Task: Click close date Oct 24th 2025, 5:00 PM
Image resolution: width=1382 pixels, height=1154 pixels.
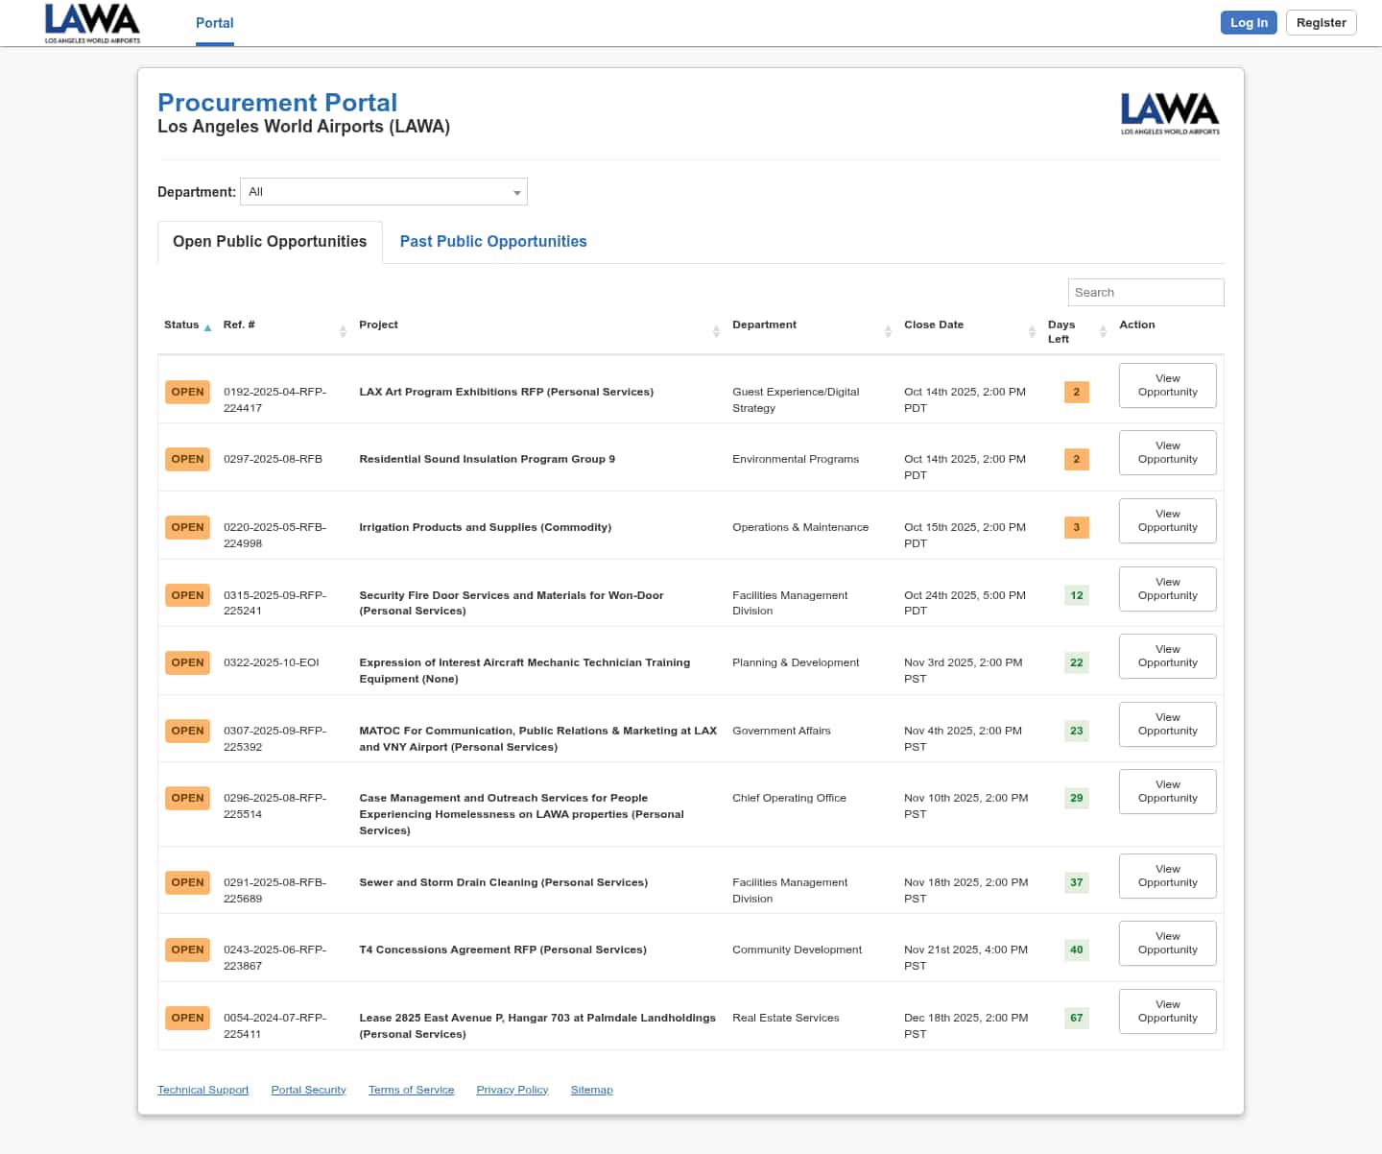Action: point(965,603)
